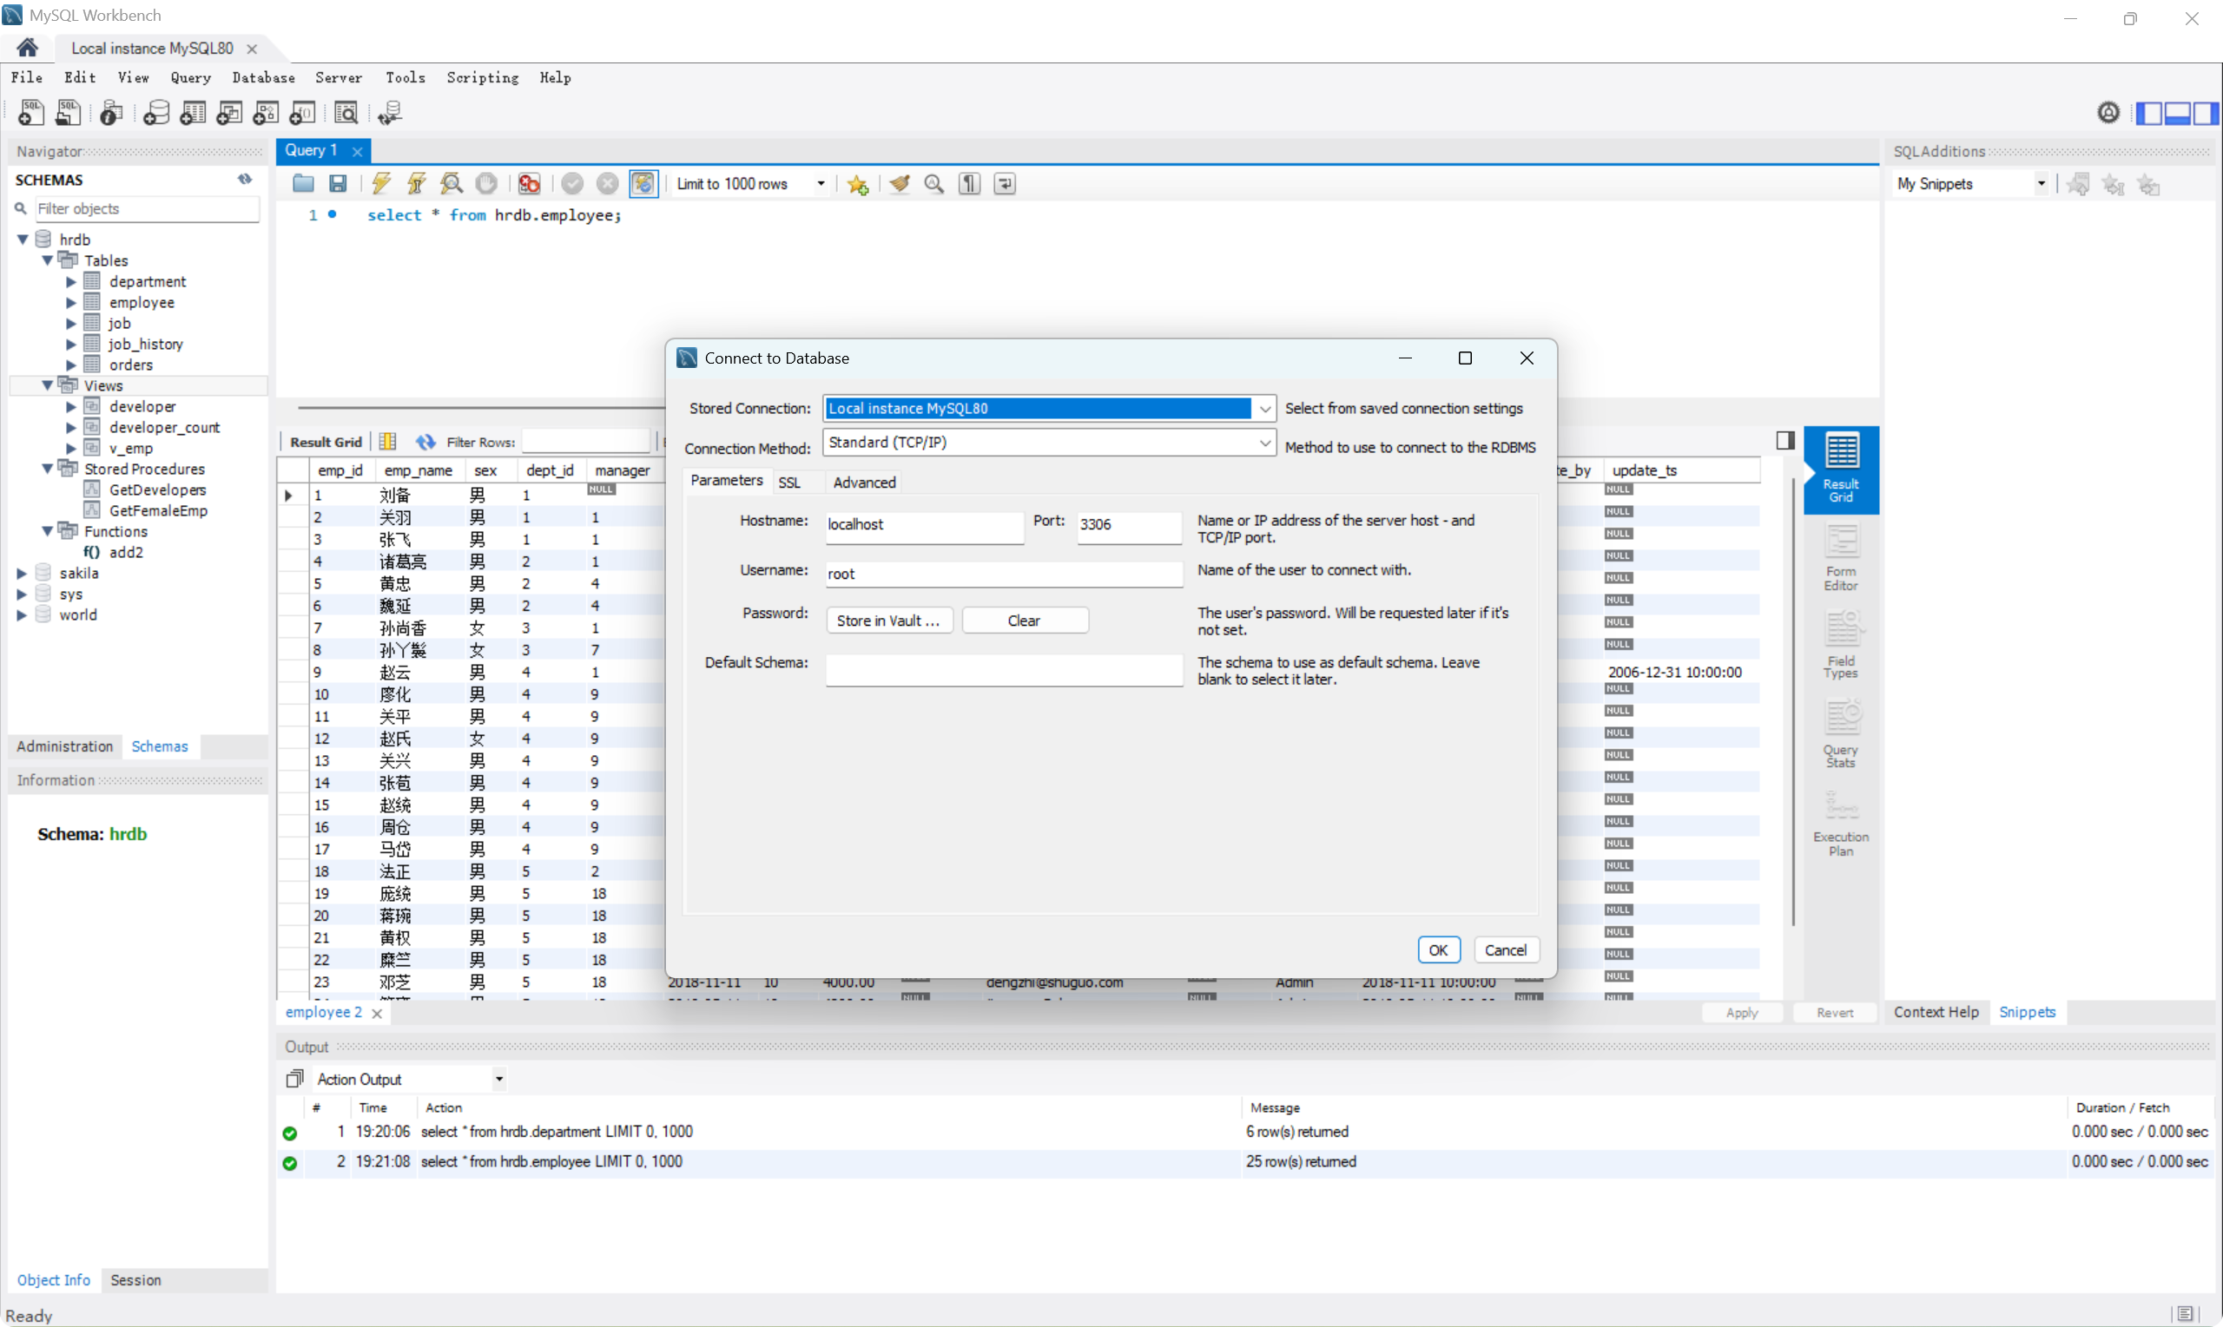
Task: Open the Stored Connection dropdown
Action: pos(1264,409)
